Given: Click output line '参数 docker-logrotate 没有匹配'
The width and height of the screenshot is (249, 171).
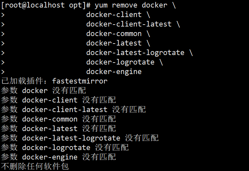Looking at the screenshot, I should (65, 147).
